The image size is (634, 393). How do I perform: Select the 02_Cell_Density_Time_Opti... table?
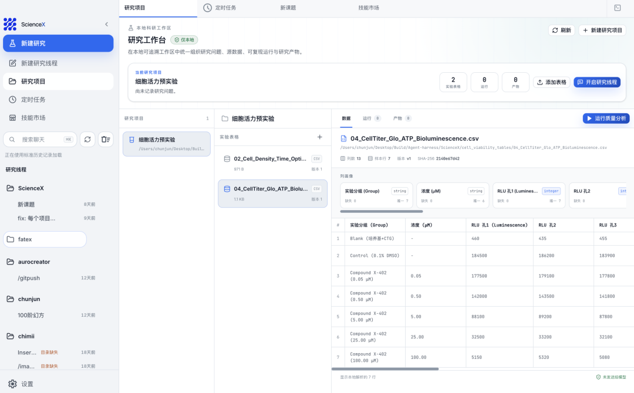[x=273, y=163]
